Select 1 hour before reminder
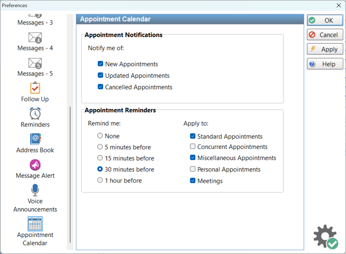This screenshot has height=254, width=346. [x=100, y=180]
